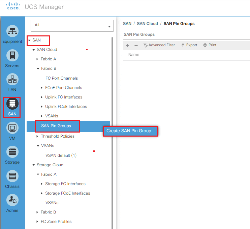Expand Uplink FCoE Interfaces arrow
This screenshot has height=229, width=250.
pyautogui.click(x=42, y=107)
